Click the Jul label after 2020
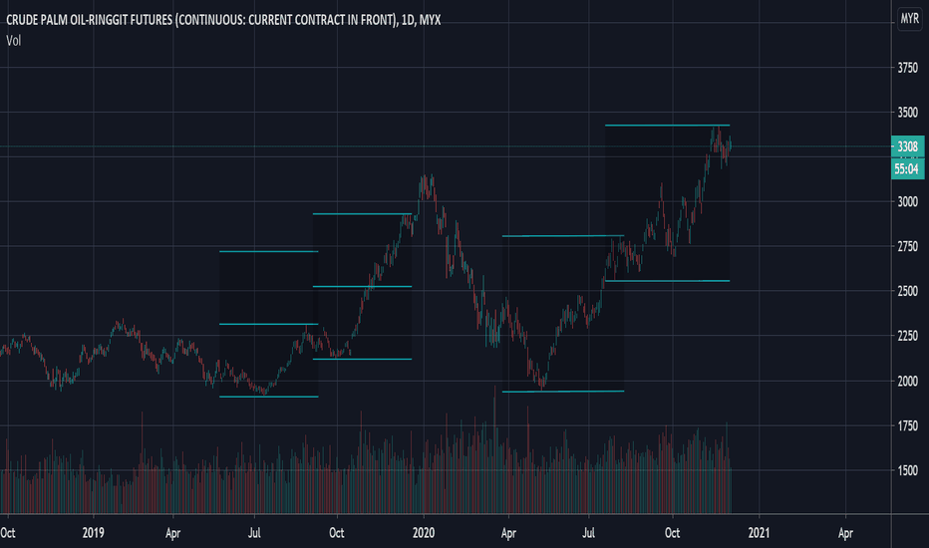The height and width of the screenshot is (548, 929). pos(588,533)
